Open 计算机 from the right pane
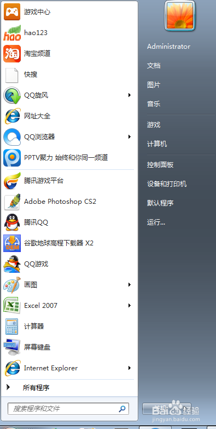The width and height of the screenshot is (216, 429). pos(157,144)
